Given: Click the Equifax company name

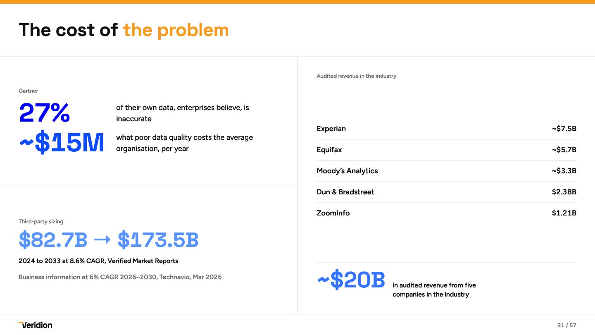Looking at the screenshot, I should tap(329, 150).
